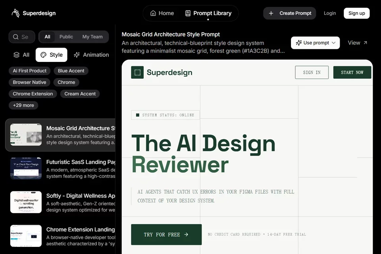Click the Superdesign logo icon in header
This screenshot has width=381, height=254.
[15, 13]
